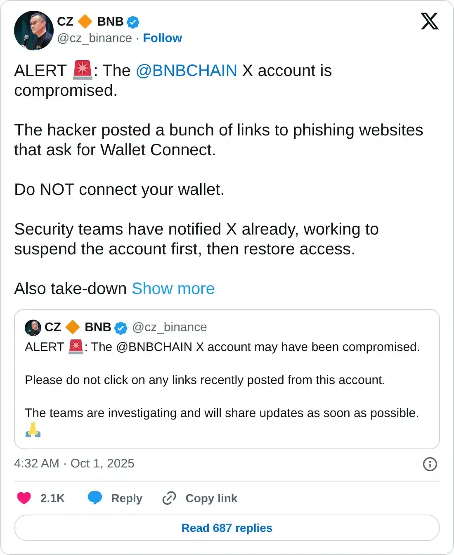Click the siren emoji in the alert text
The image size is (454, 555).
point(82,70)
